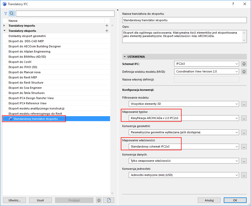251x206 pixels.
Task: Open Konwersja geometrii options with ellipsis
Action: [x=244, y=132]
